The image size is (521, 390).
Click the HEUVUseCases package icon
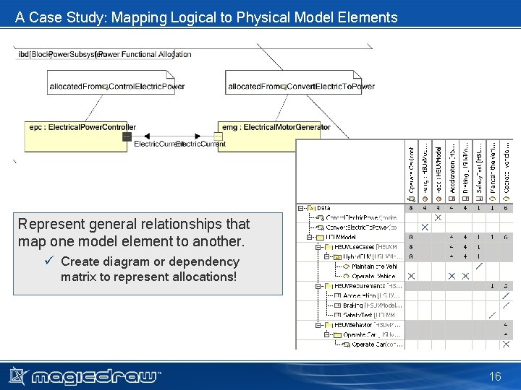329,247
